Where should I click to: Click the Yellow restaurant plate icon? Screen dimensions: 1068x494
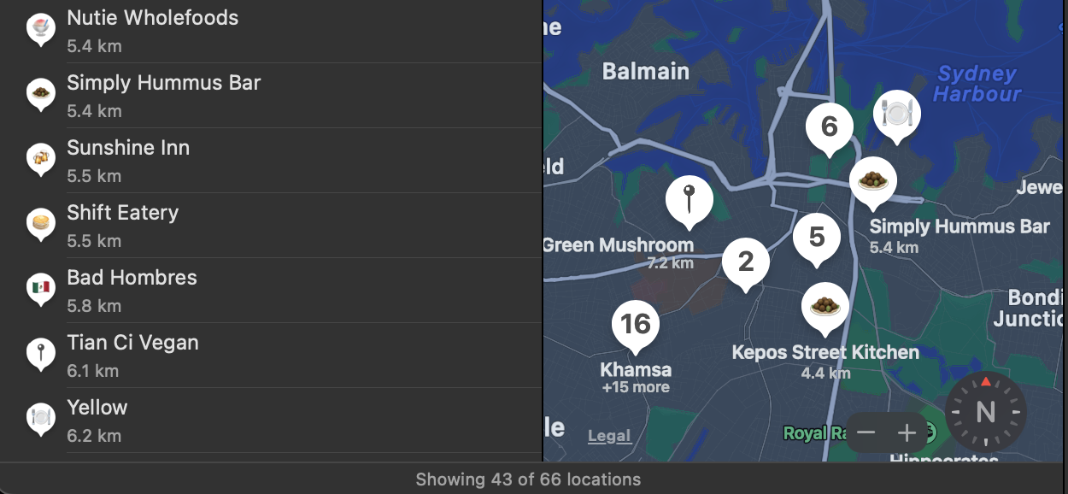point(41,420)
